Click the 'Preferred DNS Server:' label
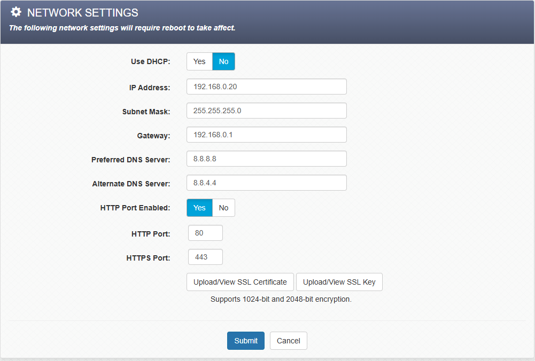The width and height of the screenshot is (535, 361). 130,160
